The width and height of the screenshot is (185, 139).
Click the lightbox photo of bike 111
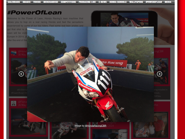click(90, 74)
